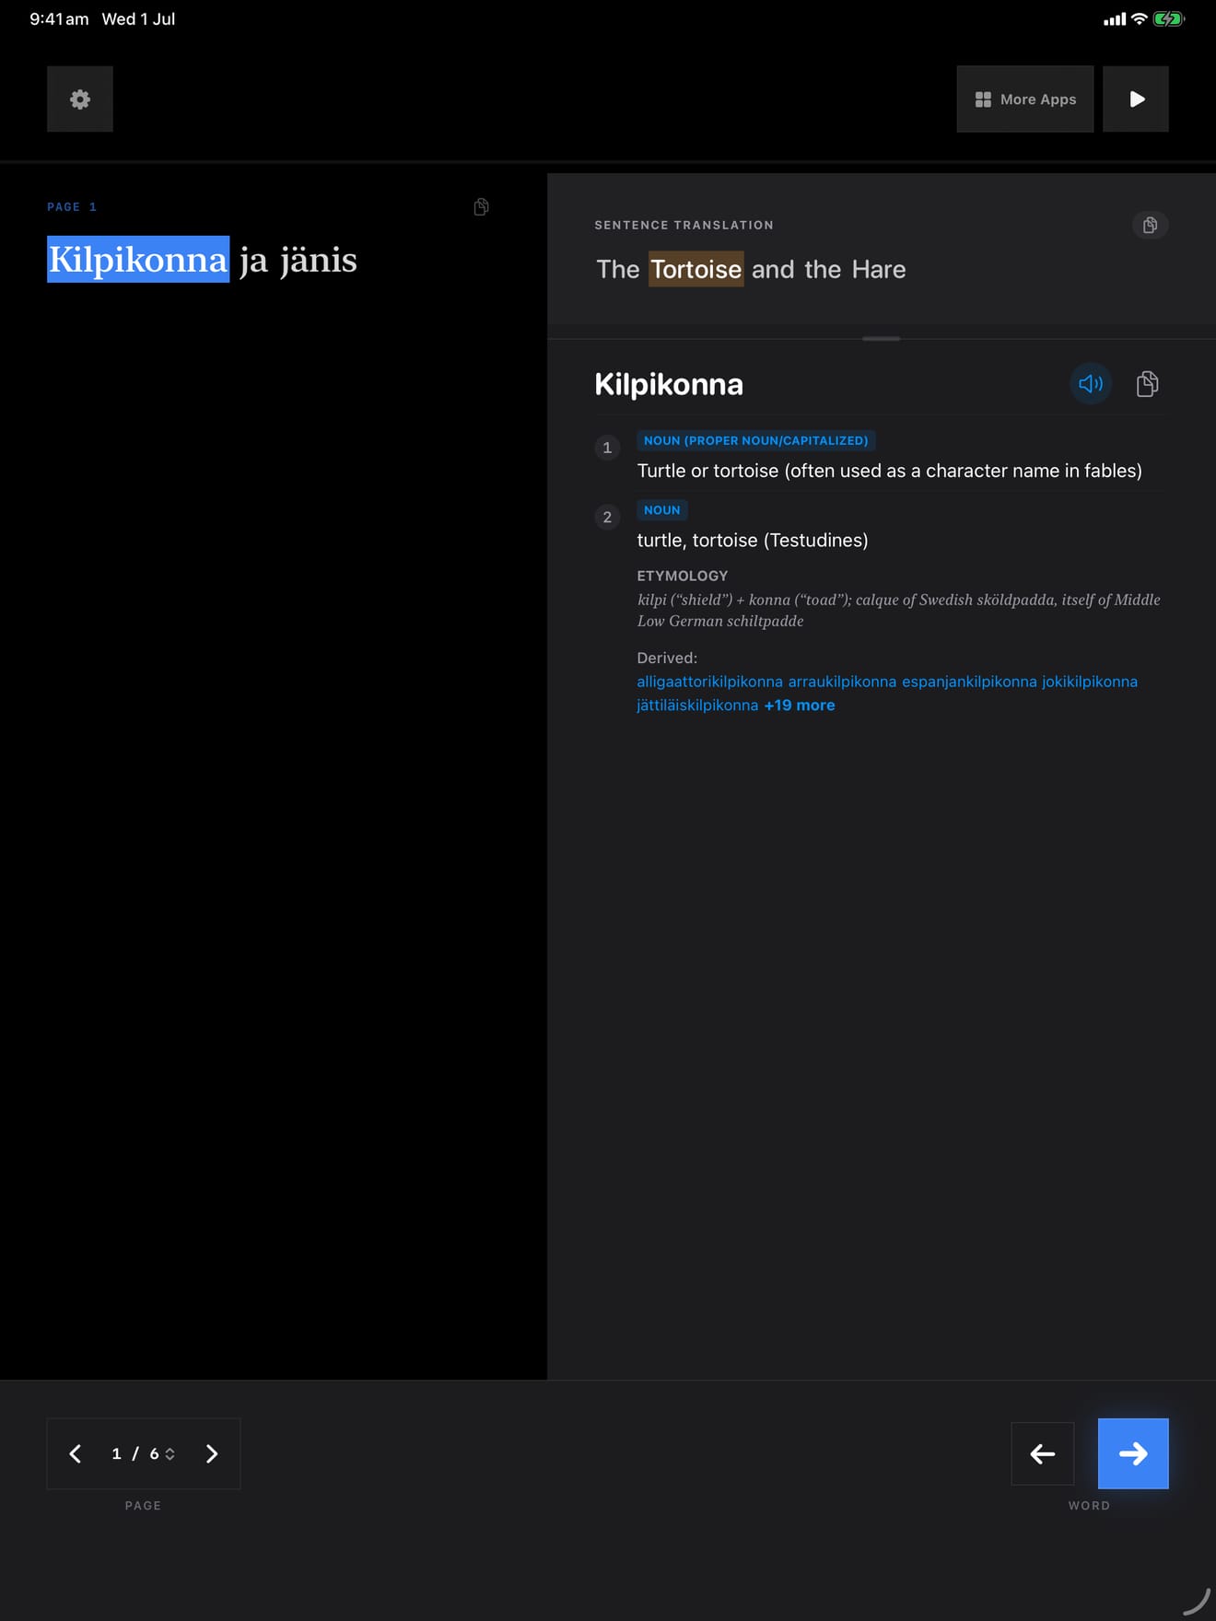This screenshot has height=1621, width=1216.
Task: Open the page number selector 1 / 6
Action: click(143, 1453)
